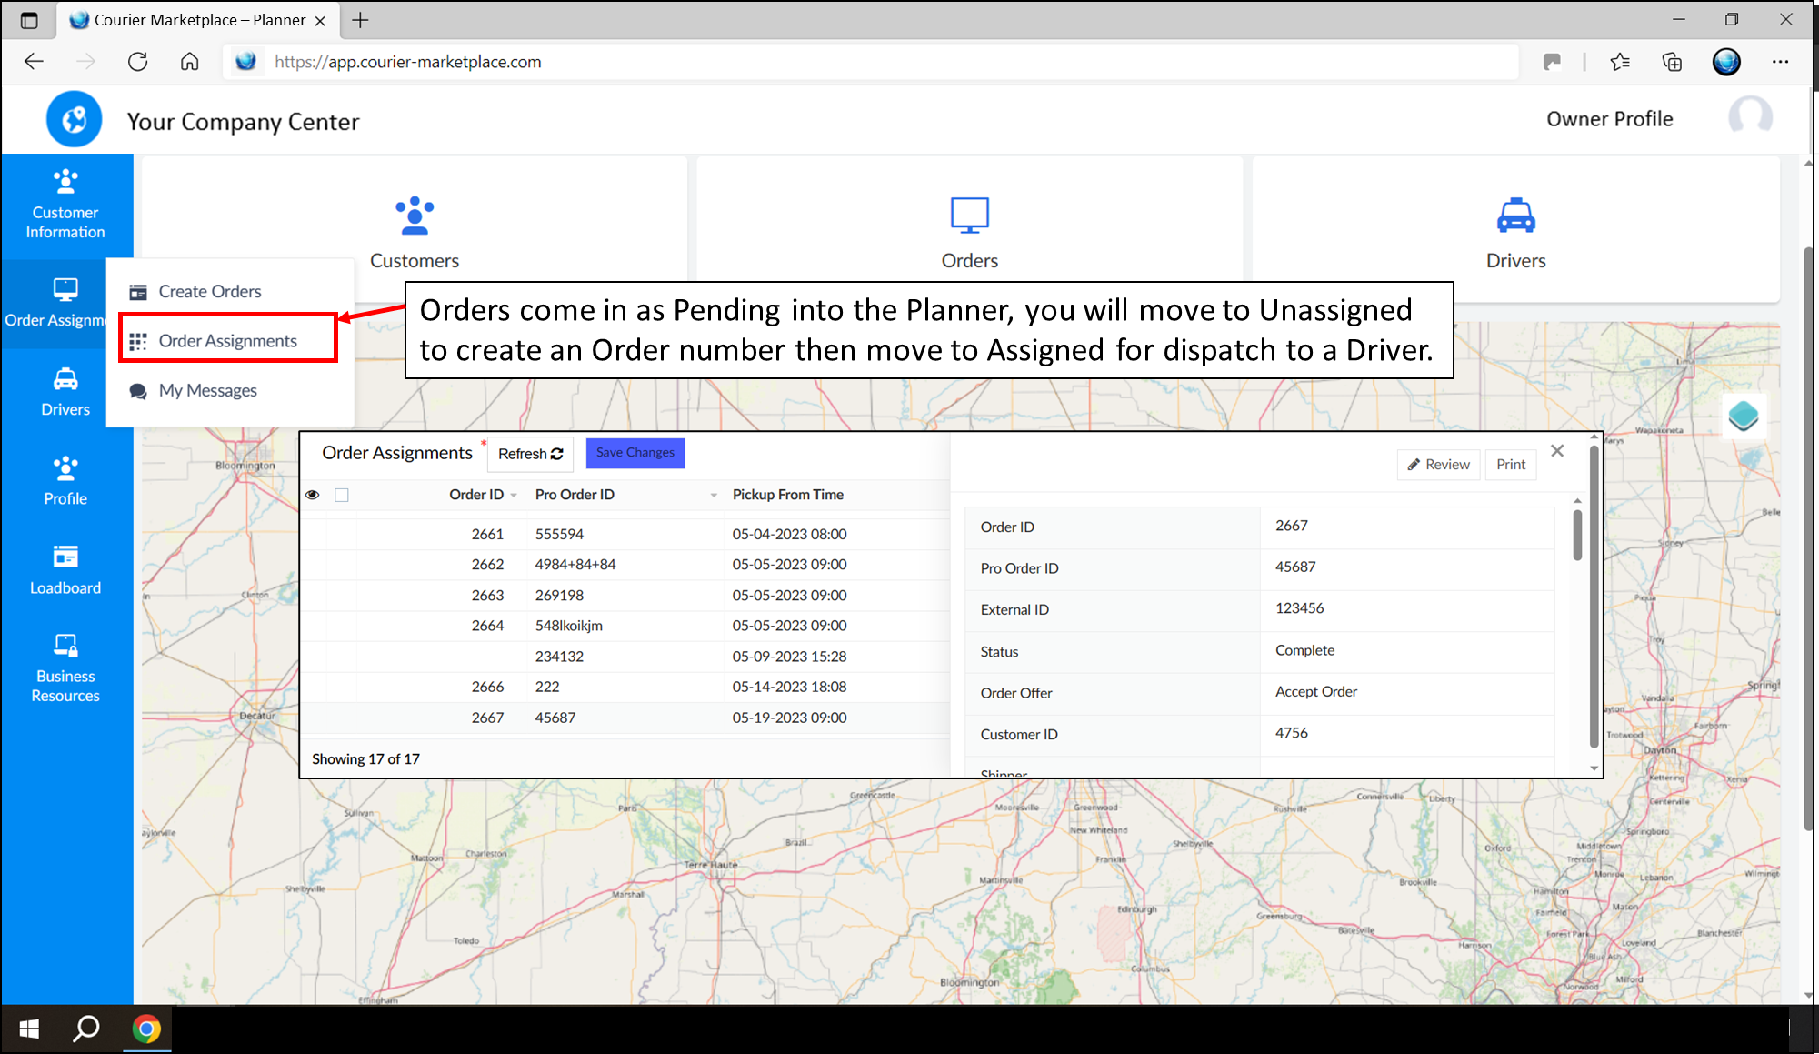Click the Pickup From Time column header
This screenshot has width=1819, height=1054.
(788, 495)
